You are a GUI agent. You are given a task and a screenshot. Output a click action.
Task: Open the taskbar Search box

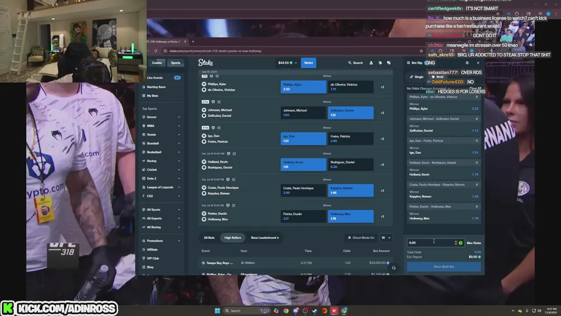click(247, 311)
